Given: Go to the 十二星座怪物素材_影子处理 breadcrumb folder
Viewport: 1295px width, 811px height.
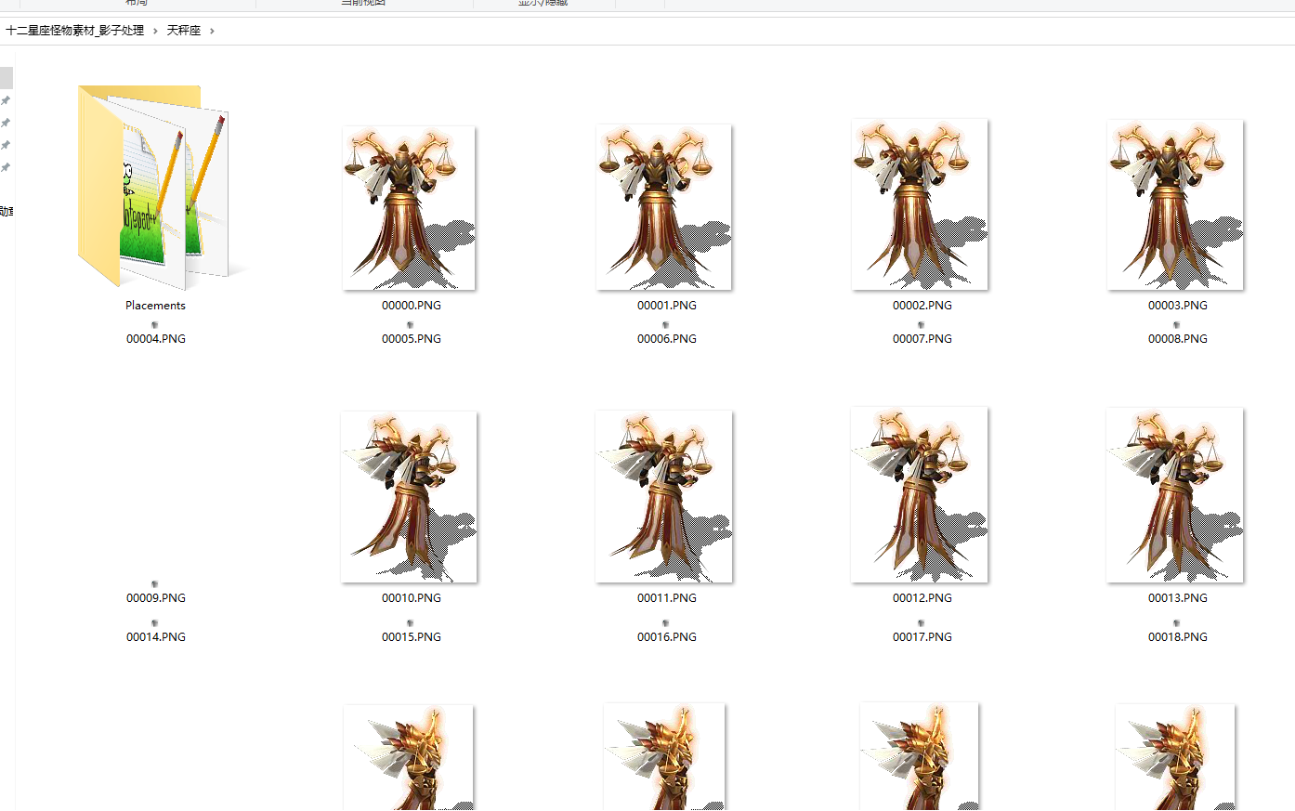Looking at the screenshot, I should (75, 31).
